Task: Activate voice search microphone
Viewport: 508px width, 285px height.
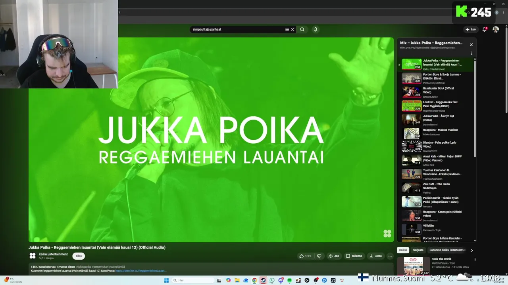Action: 316,29
